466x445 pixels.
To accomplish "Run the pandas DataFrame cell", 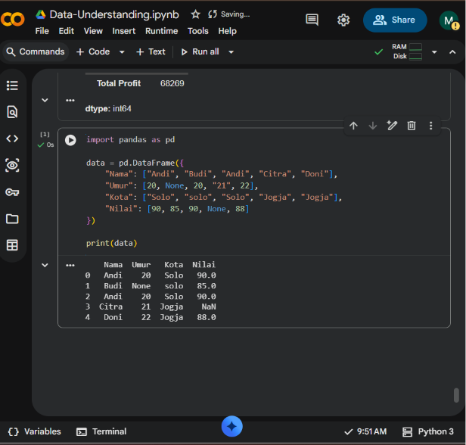I will point(70,140).
